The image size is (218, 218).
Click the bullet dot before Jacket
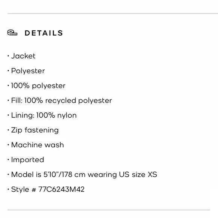pos(8,56)
